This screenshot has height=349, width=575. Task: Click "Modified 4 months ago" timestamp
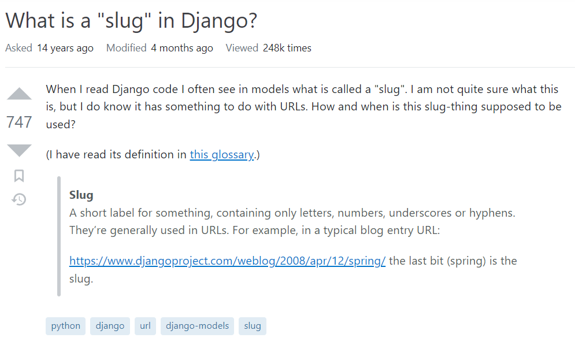click(x=181, y=48)
